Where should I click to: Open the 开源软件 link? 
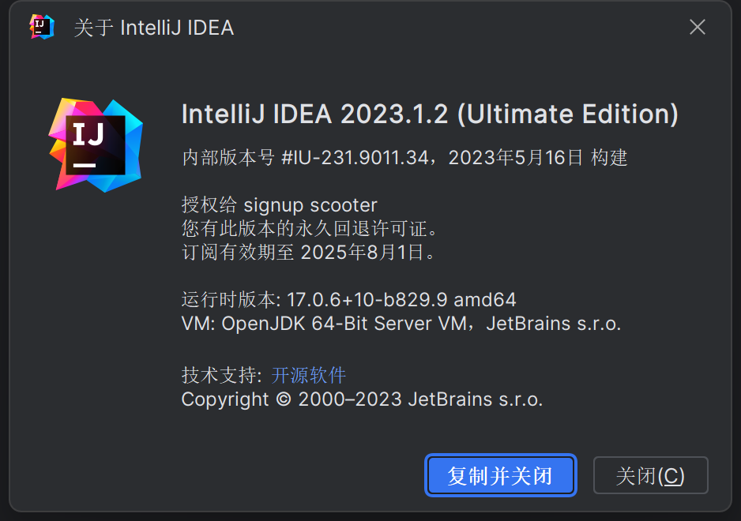click(x=309, y=375)
